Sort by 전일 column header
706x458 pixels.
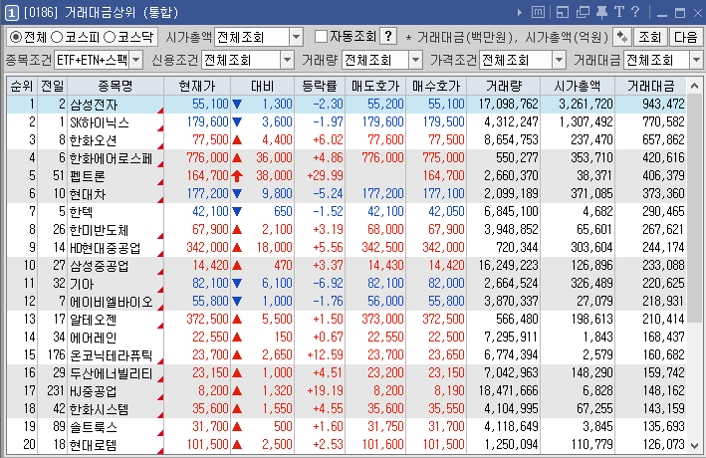pos(52,86)
